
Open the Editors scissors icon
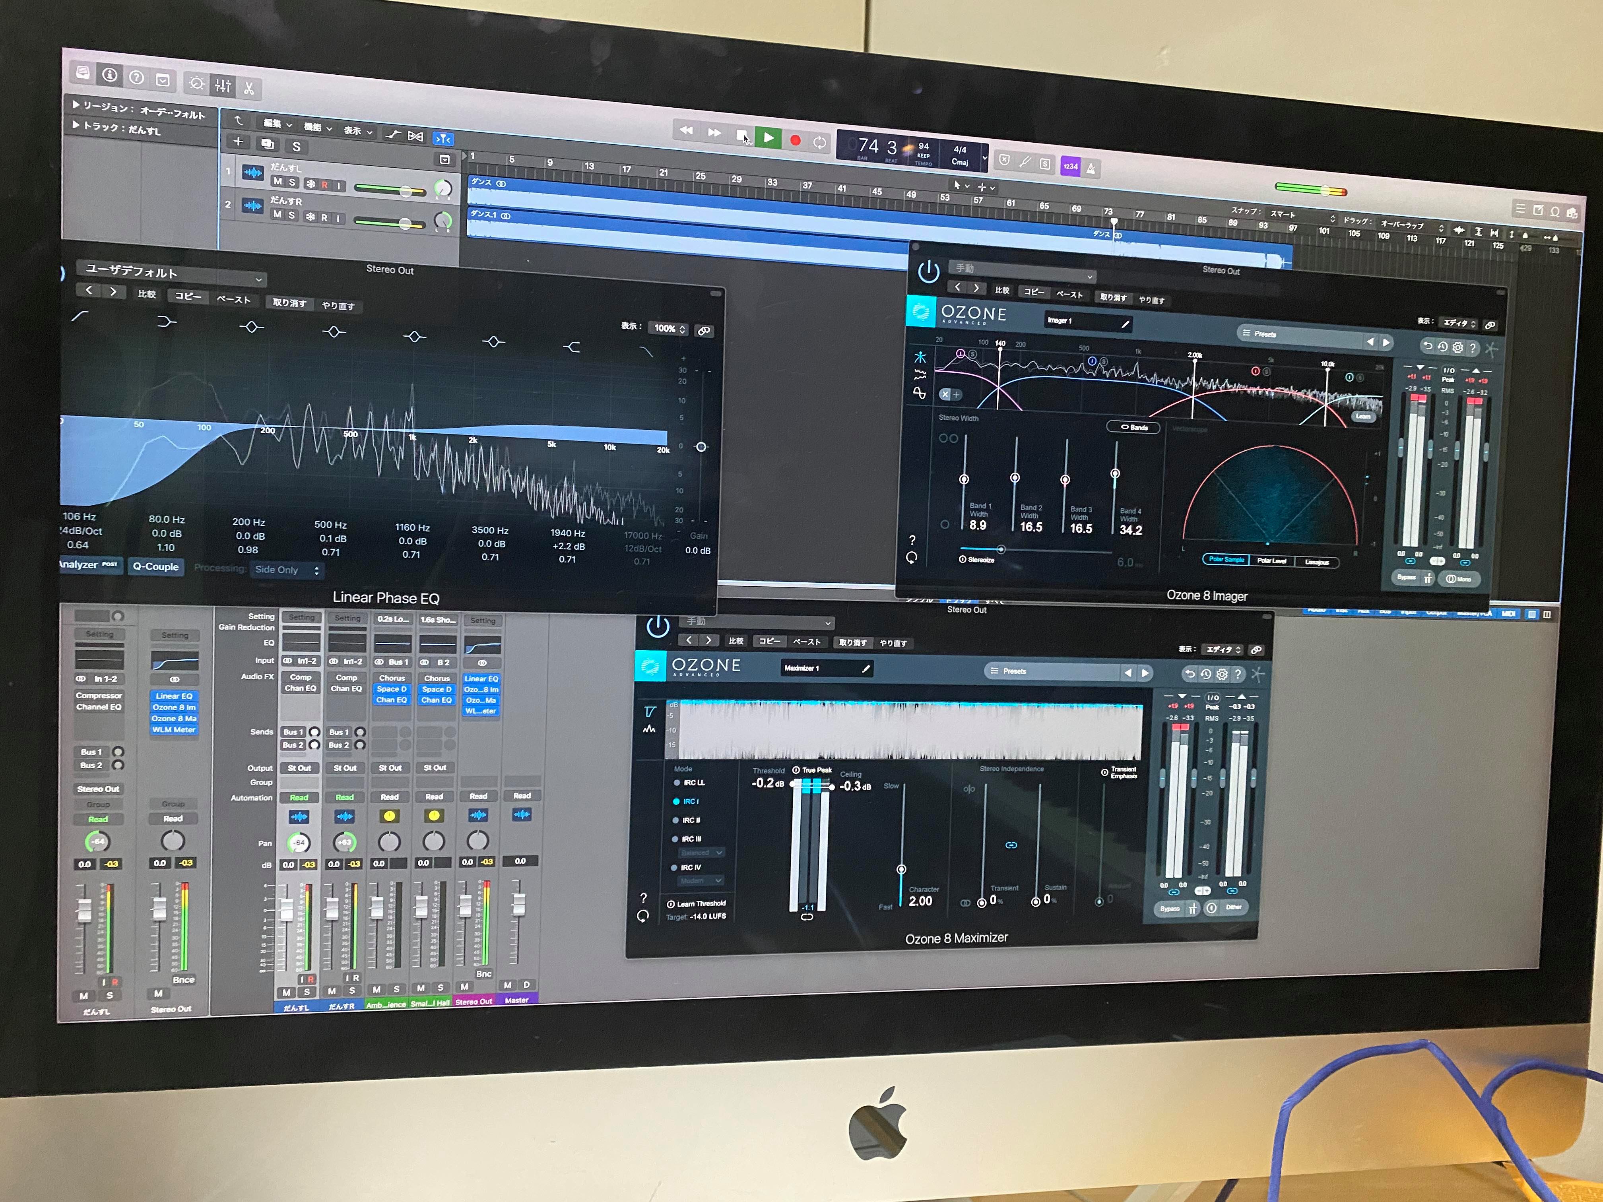coord(248,89)
